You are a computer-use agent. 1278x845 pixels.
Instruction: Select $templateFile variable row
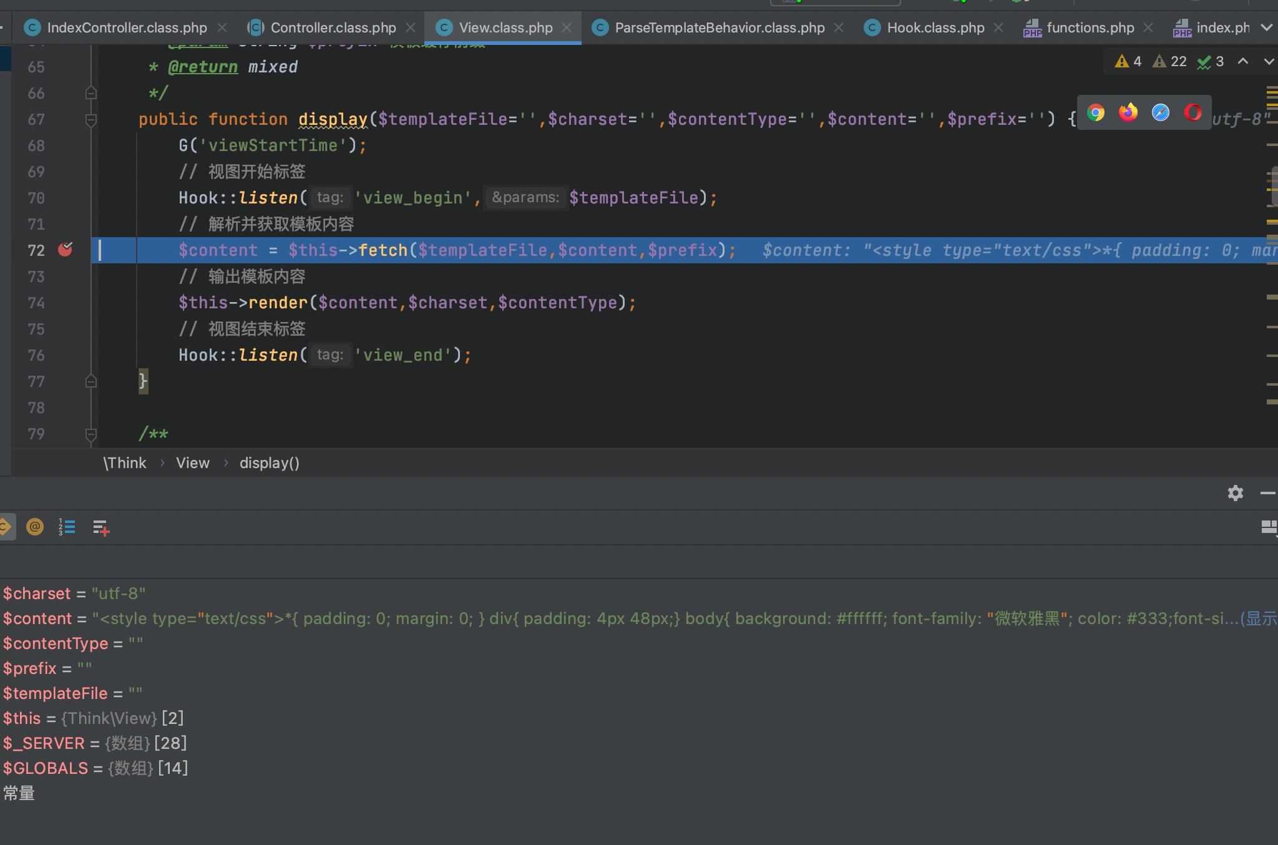pyautogui.click(x=639, y=693)
